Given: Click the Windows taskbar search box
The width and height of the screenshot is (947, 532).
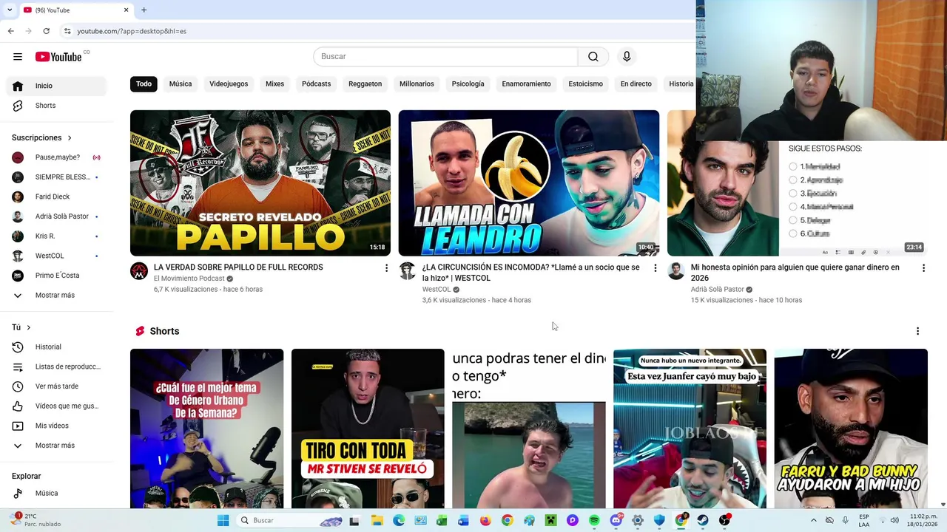Looking at the screenshot, I should click(x=290, y=520).
